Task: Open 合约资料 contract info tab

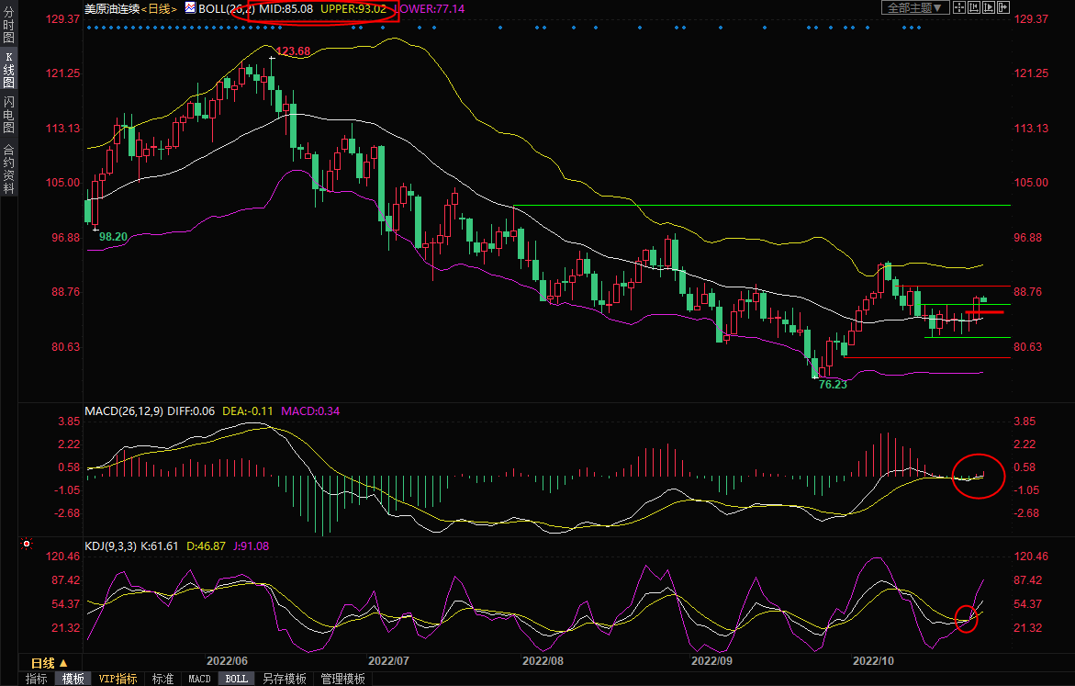Action: 8,169
